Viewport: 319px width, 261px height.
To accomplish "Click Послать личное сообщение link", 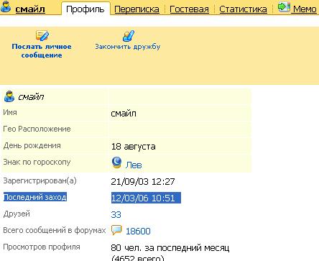I will tap(42, 50).
